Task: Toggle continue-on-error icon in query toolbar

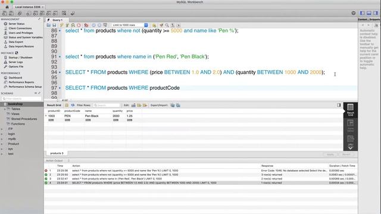Action: click(x=86, y=25)
